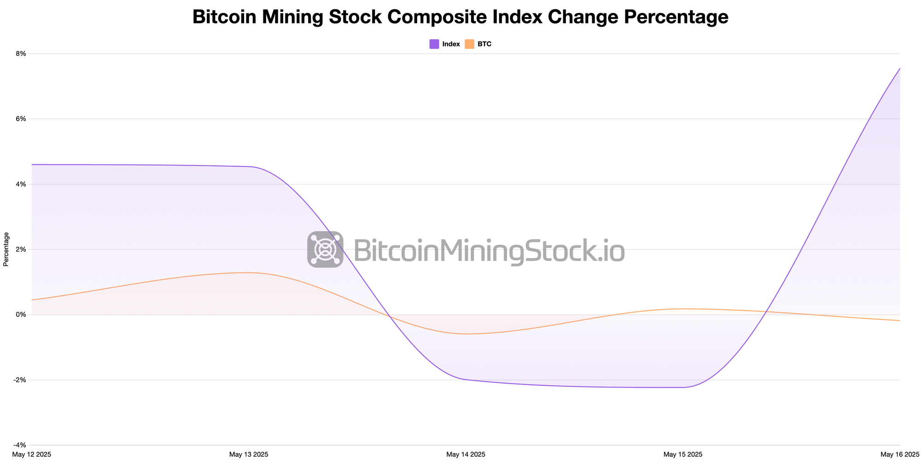Select the May 13 2025 axis label
Viewport: 921px width, 460px height.
[249, 454]
